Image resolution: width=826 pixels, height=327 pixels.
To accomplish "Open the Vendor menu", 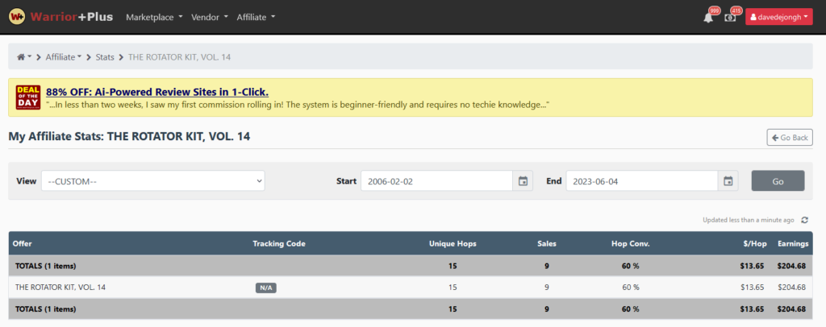I will coord(210,17).
